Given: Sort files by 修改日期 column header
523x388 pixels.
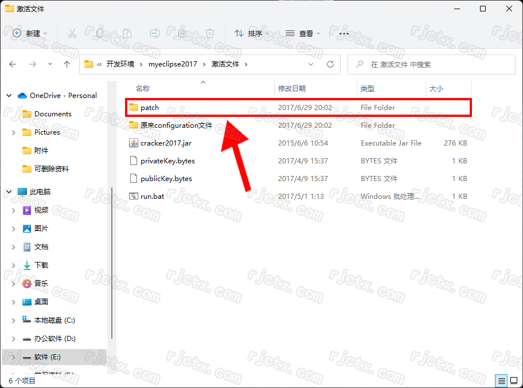Looking at the screenshot, I should coord(292,88).
